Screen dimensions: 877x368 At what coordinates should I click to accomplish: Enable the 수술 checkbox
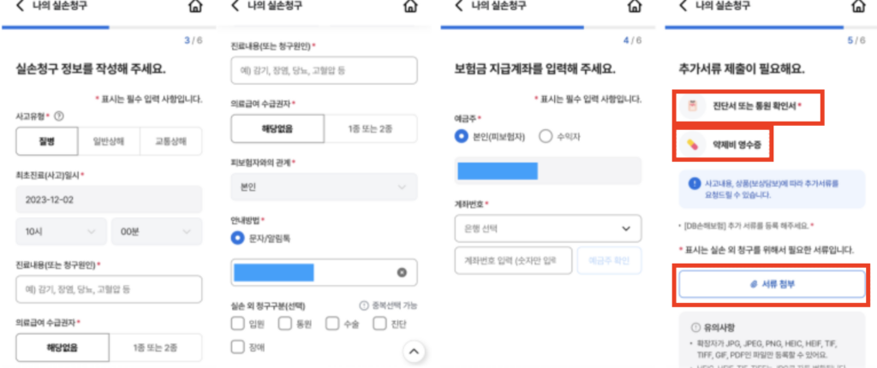(331, 323)
